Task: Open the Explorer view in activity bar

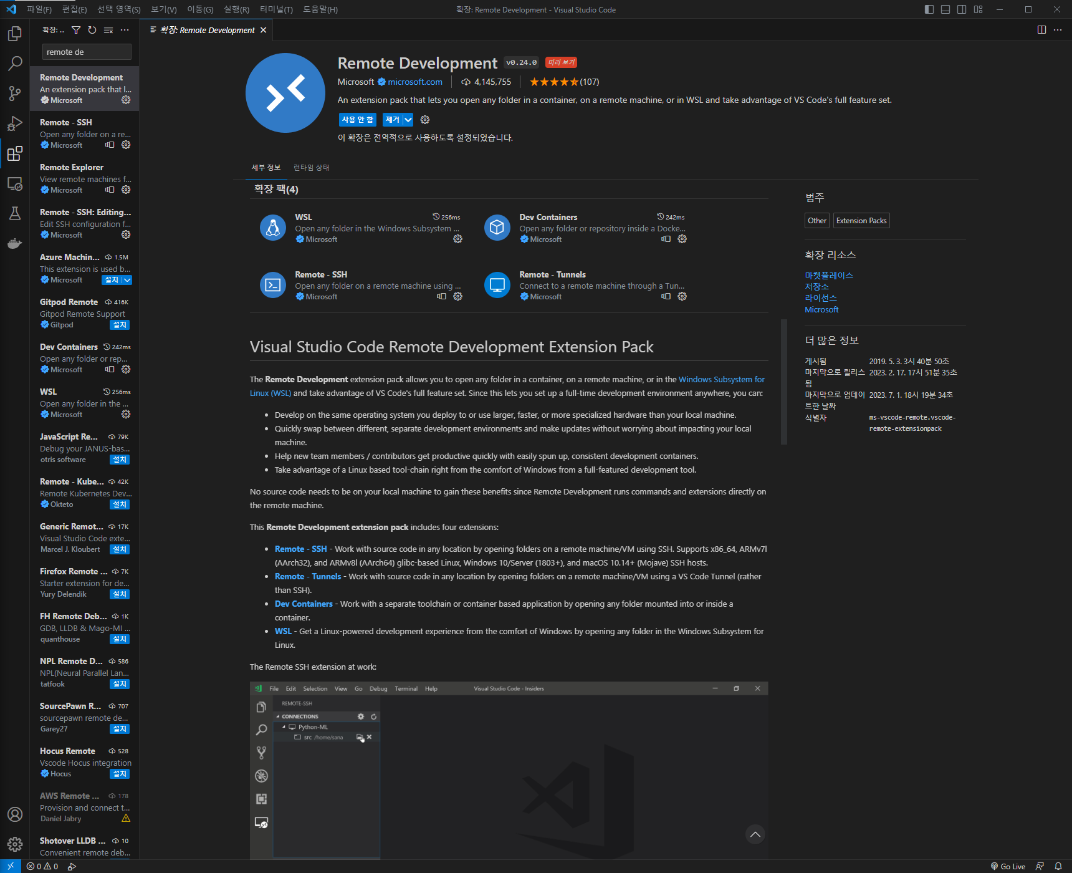Action: [15, 33]
